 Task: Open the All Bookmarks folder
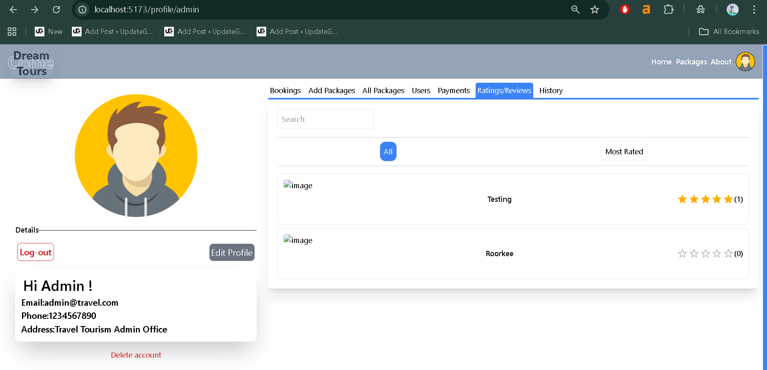(729, 32)
